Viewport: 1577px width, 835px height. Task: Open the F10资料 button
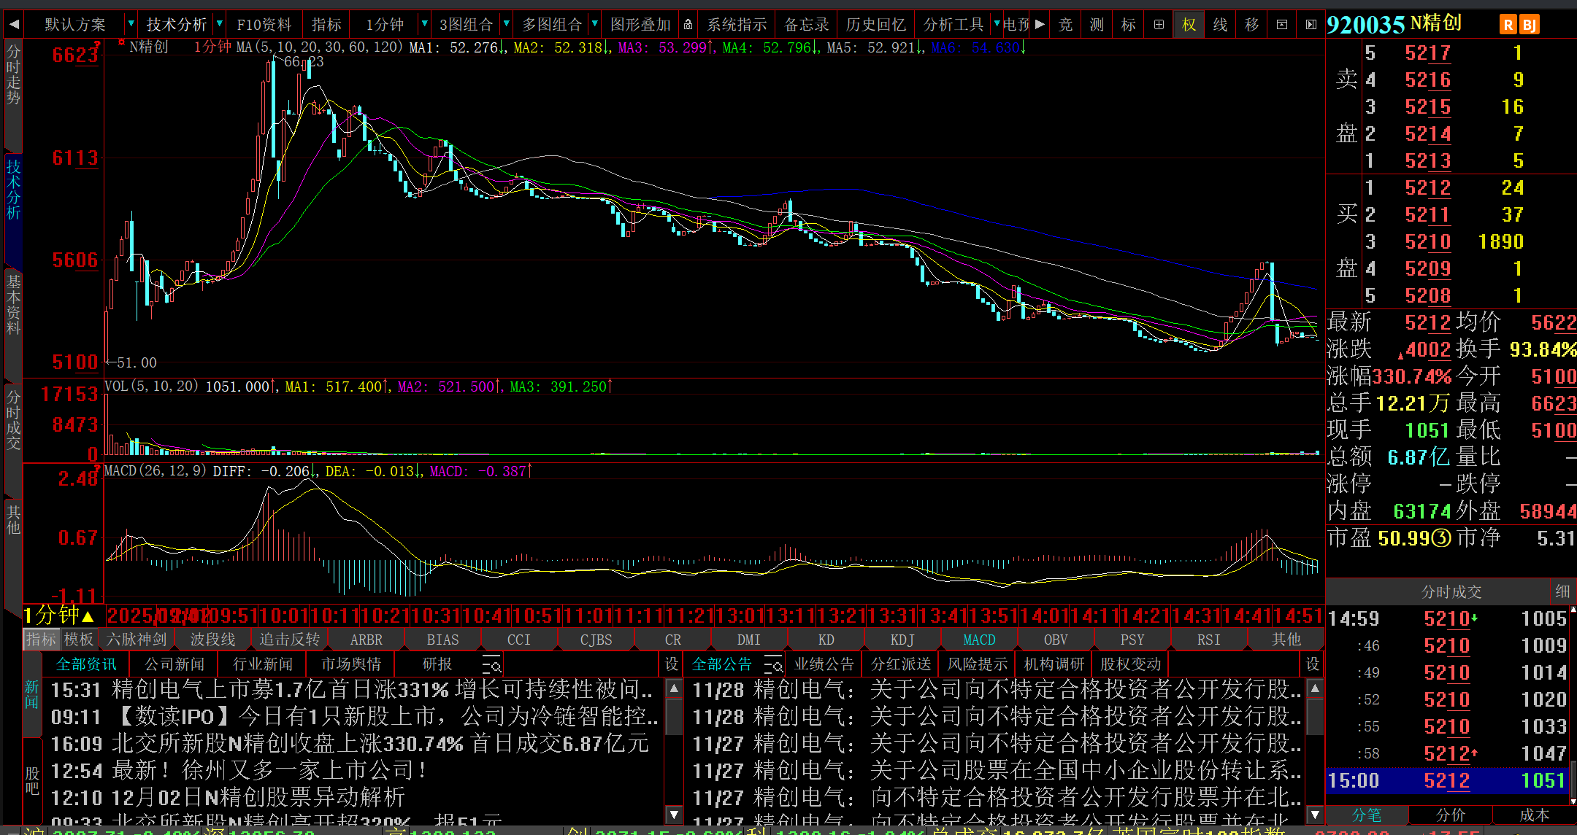[264, 25]
